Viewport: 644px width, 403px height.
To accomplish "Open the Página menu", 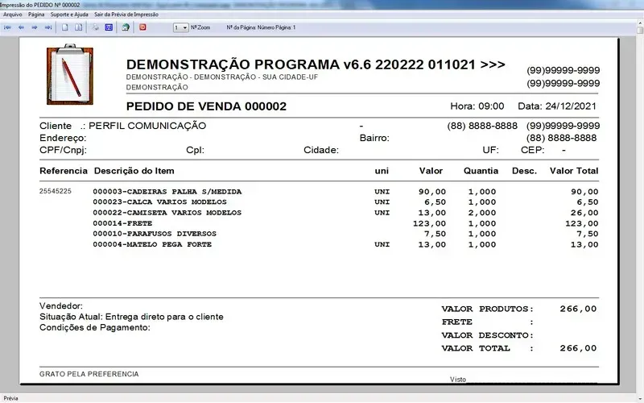I will 36,15.
